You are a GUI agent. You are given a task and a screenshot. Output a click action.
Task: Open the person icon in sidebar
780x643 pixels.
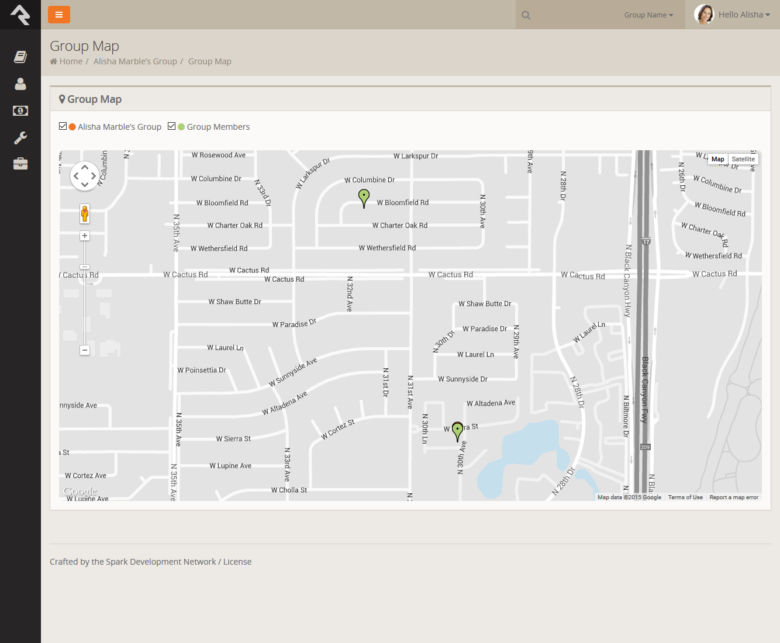coord(20,84)
